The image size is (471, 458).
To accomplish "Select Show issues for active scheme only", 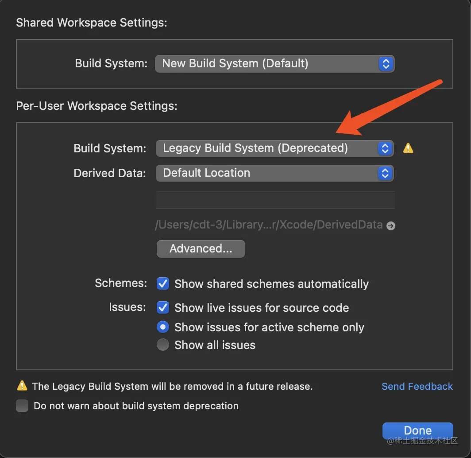I will coord(163,327).
